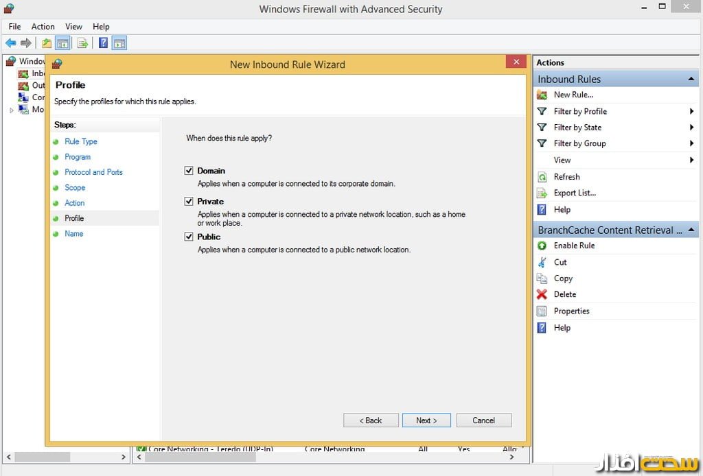Go to the Protocol and Ports step
This screenshot has height=476, width=703.
tap(93, 172)
